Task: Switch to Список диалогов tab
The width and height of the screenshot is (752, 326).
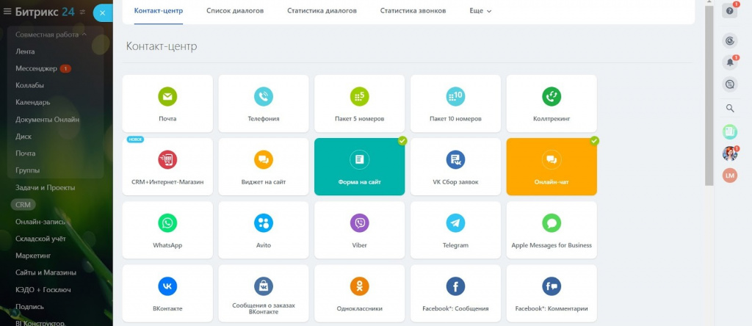Action: tap(235, 10)
